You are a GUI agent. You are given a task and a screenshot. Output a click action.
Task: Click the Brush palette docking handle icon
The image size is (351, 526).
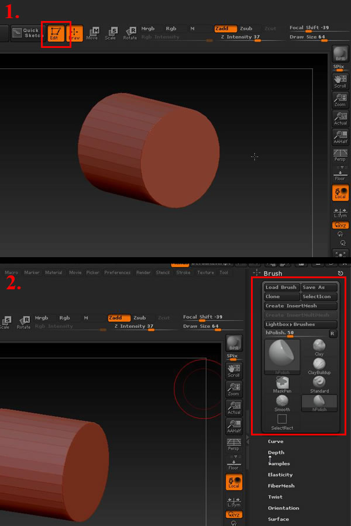(x=257, y=273)
